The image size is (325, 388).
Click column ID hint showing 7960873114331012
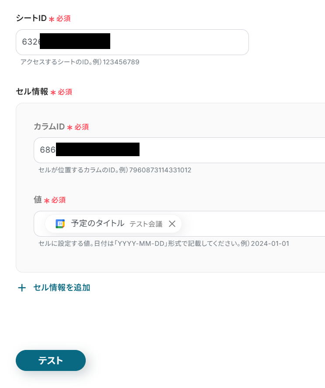[160, 170]
